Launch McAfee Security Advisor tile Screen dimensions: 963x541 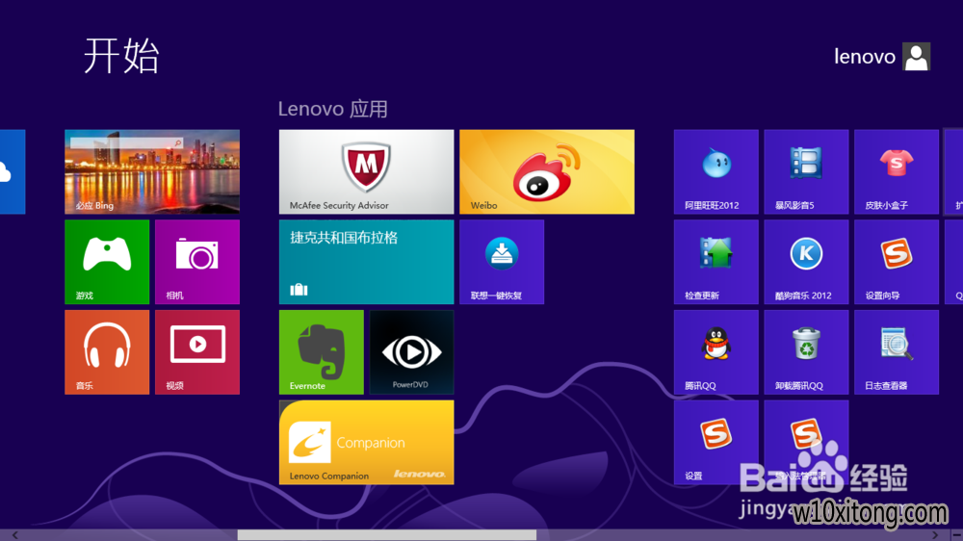click(x=367, y=171)
